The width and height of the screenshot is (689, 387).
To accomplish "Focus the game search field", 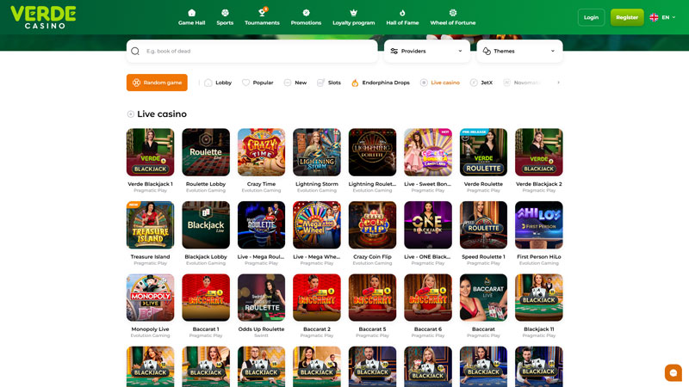I will pyautogui.click(x=251, y=51).
